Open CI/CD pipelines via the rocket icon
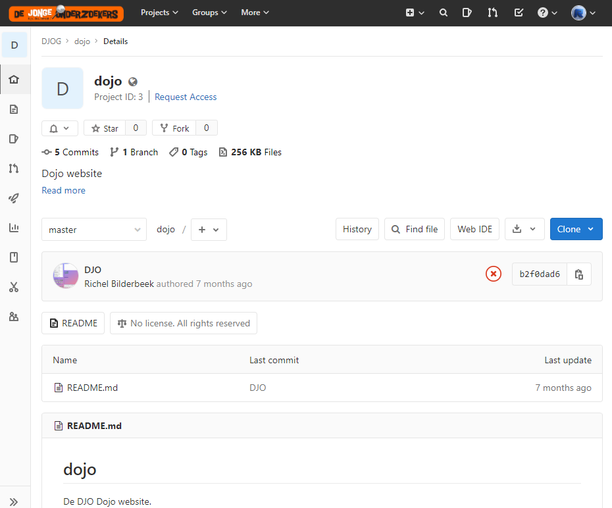The width and height of the screenshot is (612, 508). pos(14,198)
